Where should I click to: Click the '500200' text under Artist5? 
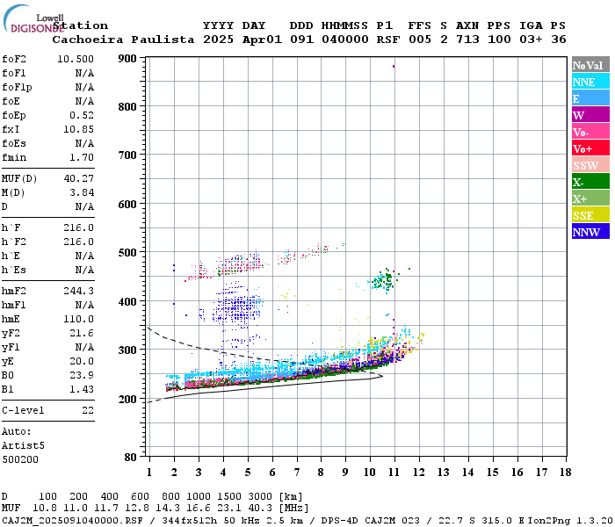coord(20,459)
